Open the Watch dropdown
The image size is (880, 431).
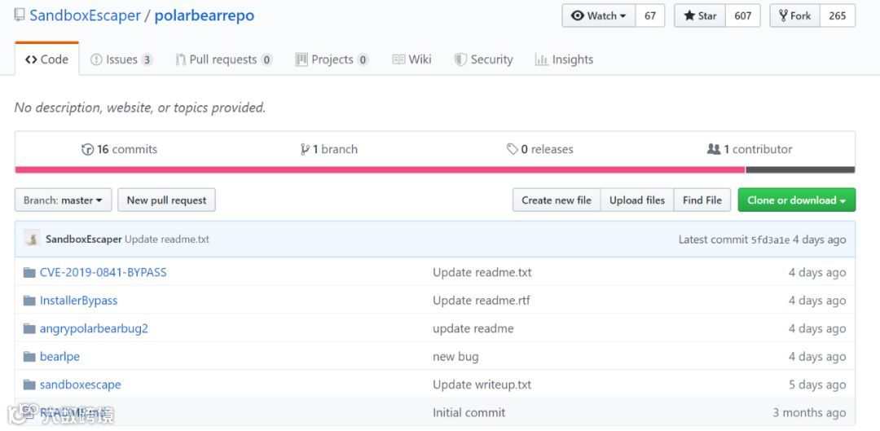599,15
